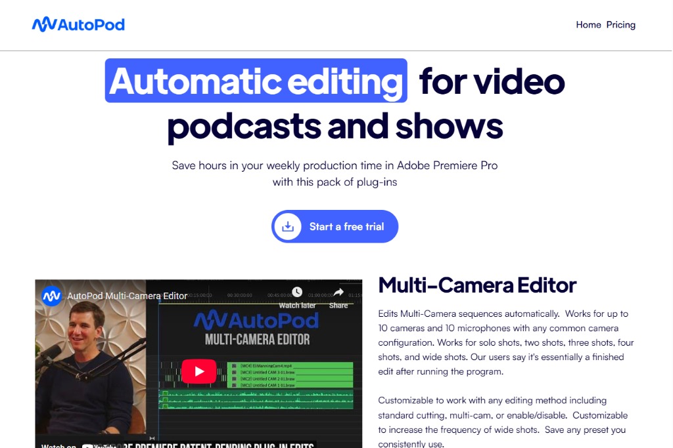Select the Multi-Camera Editor section heading
Image resolution: width=673 pixels, height=448 pixels.
pos(476,285)
